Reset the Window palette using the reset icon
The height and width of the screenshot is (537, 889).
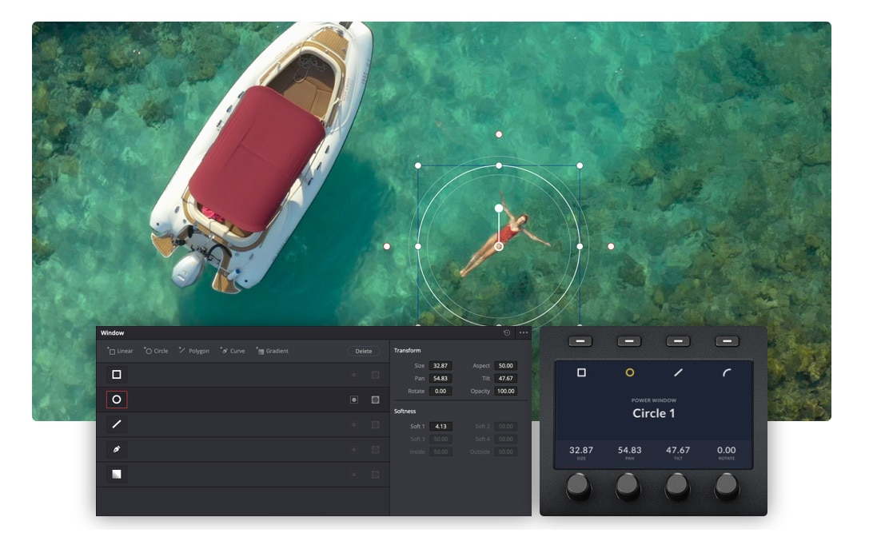coord(507,333)
